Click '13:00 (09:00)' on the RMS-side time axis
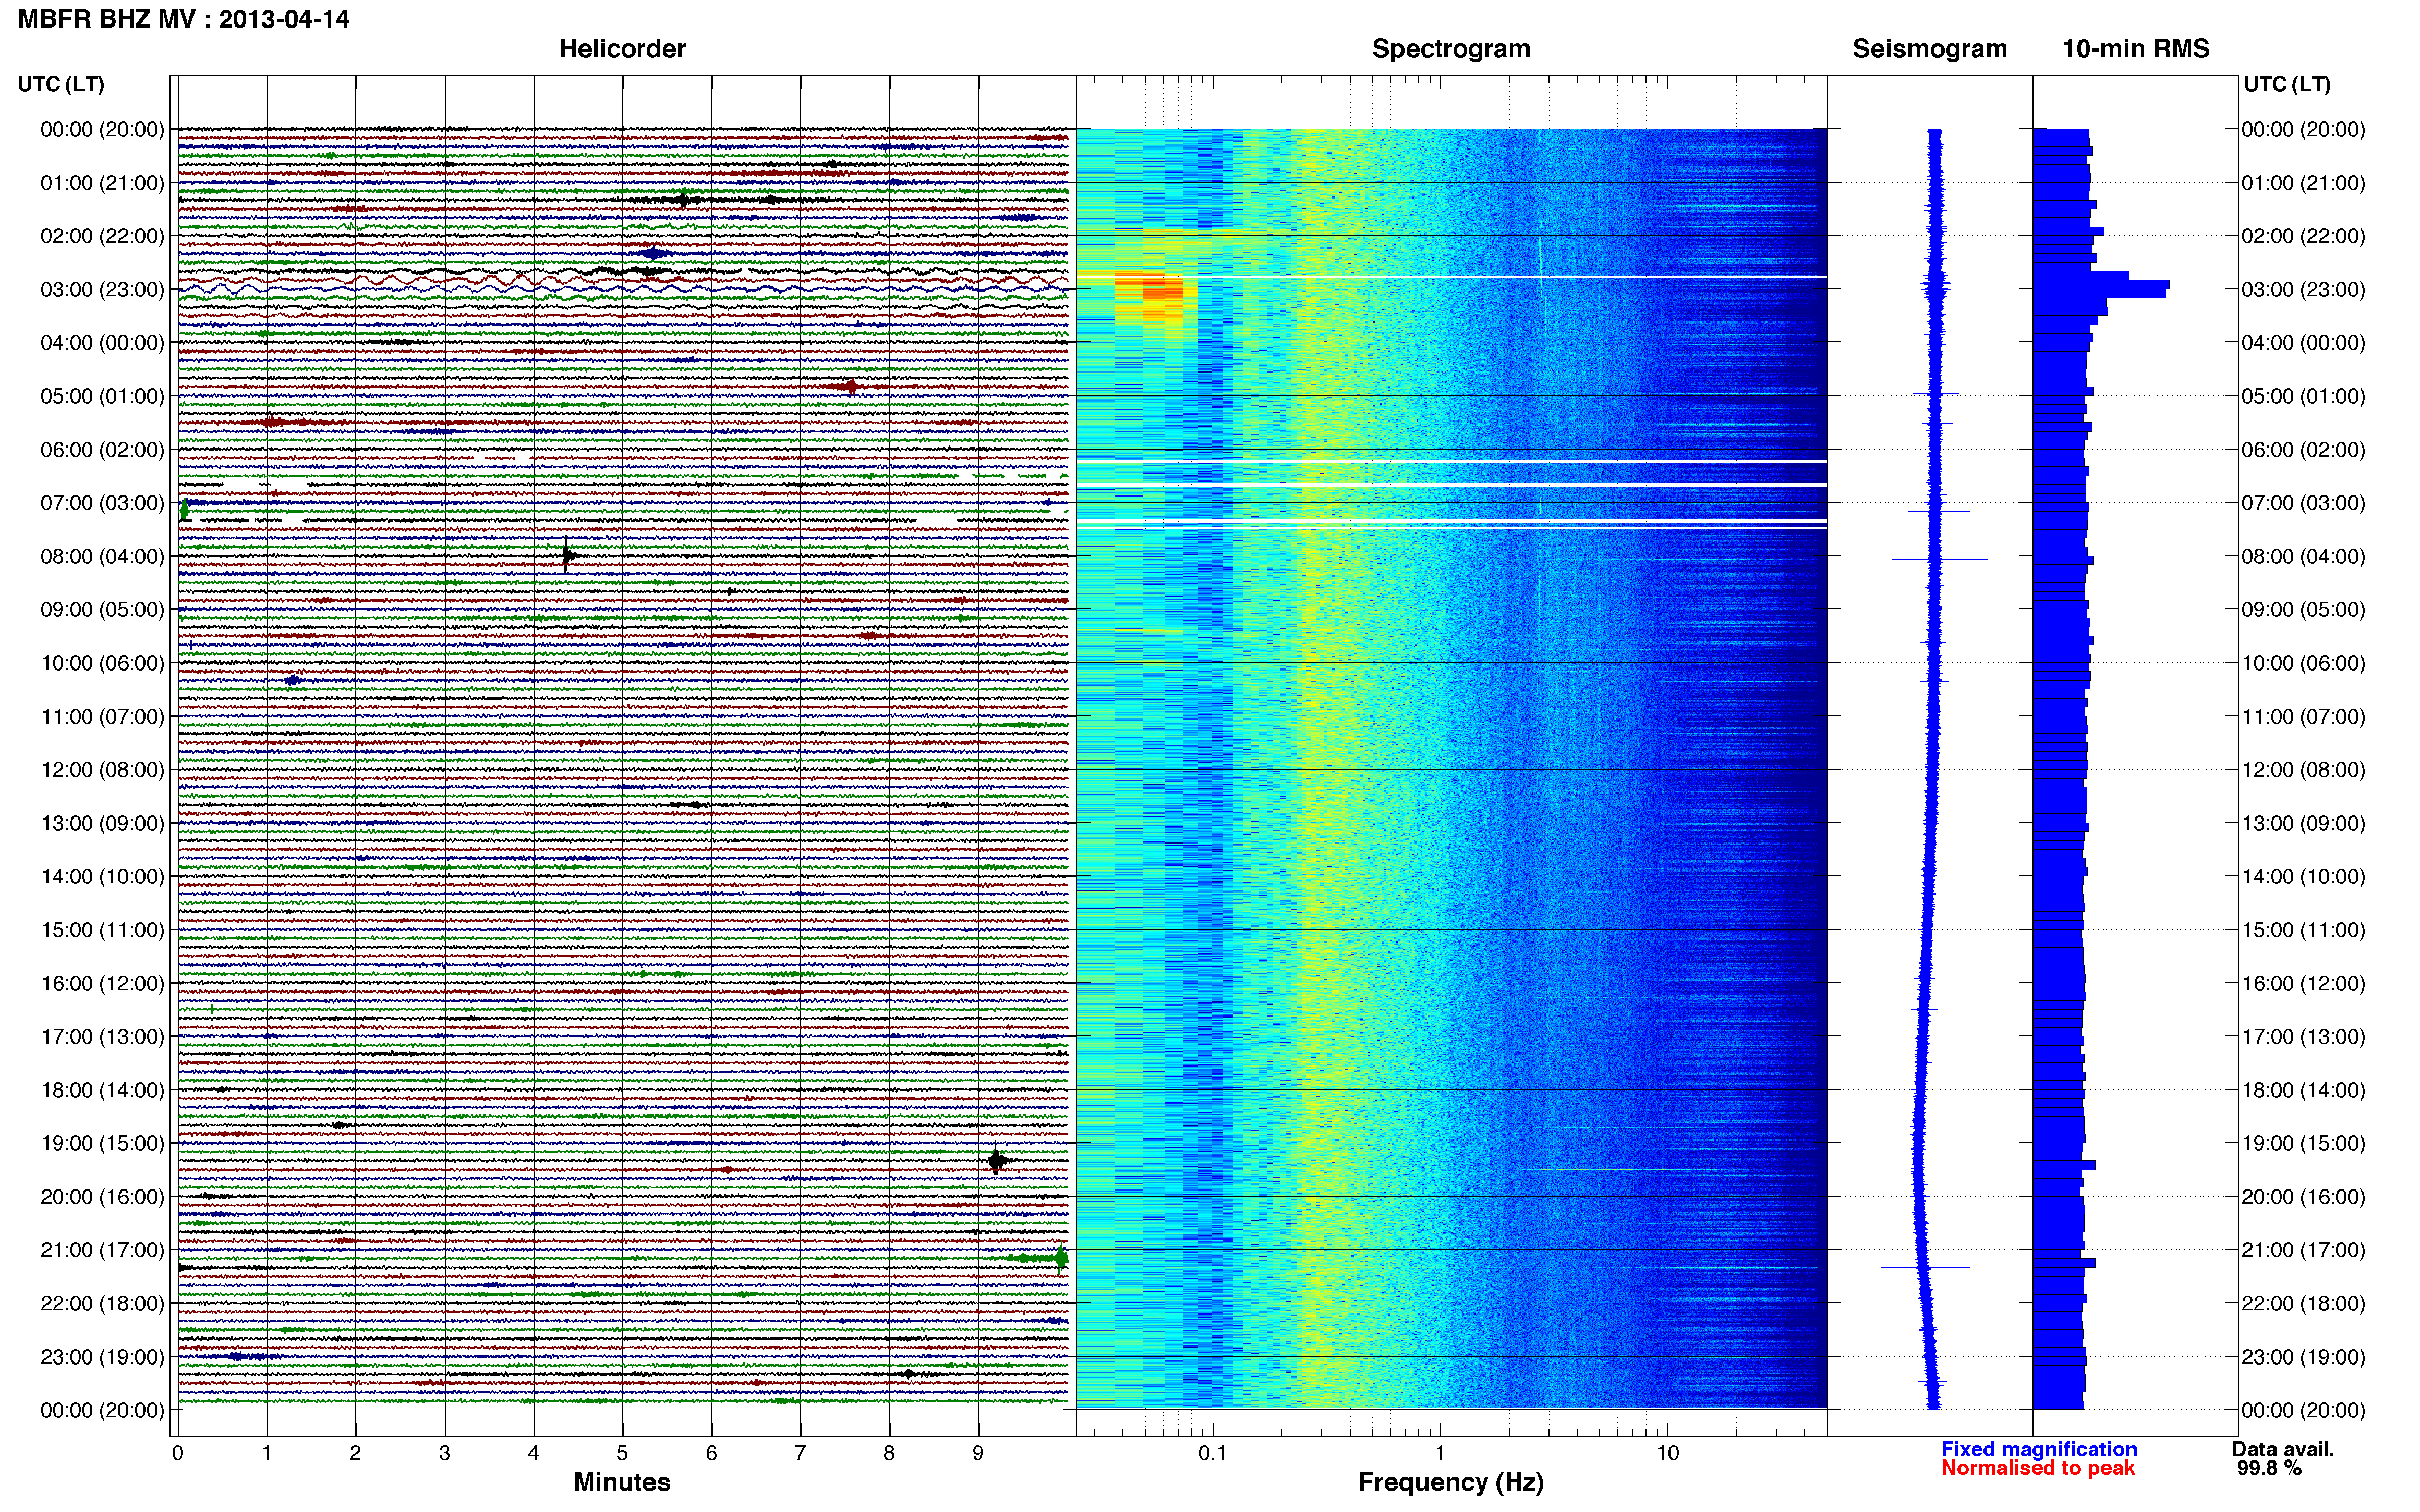The width and height of the screenshot is (2420, 1512). pos(2303,823)
